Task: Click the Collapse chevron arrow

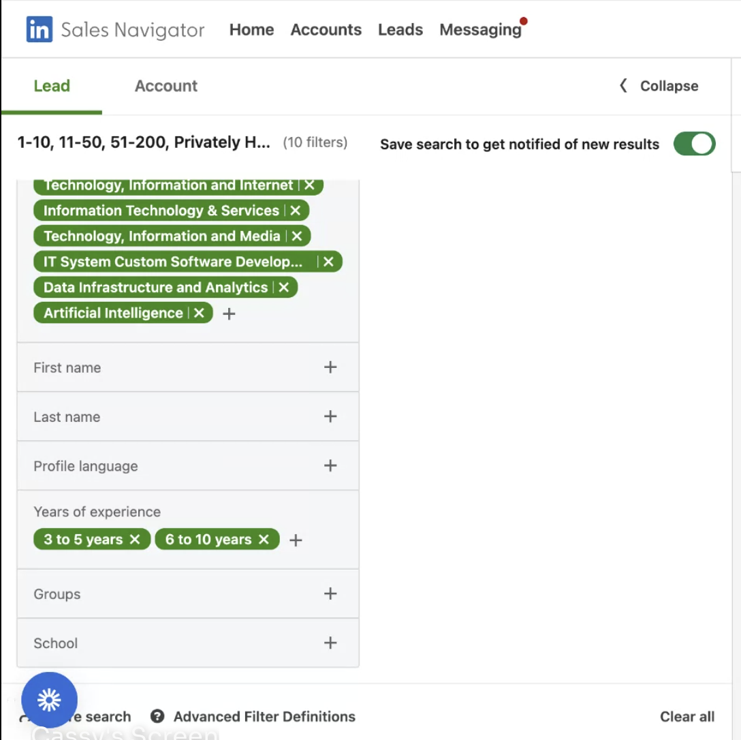Action: pyautogui.click(x=623, y=86)
